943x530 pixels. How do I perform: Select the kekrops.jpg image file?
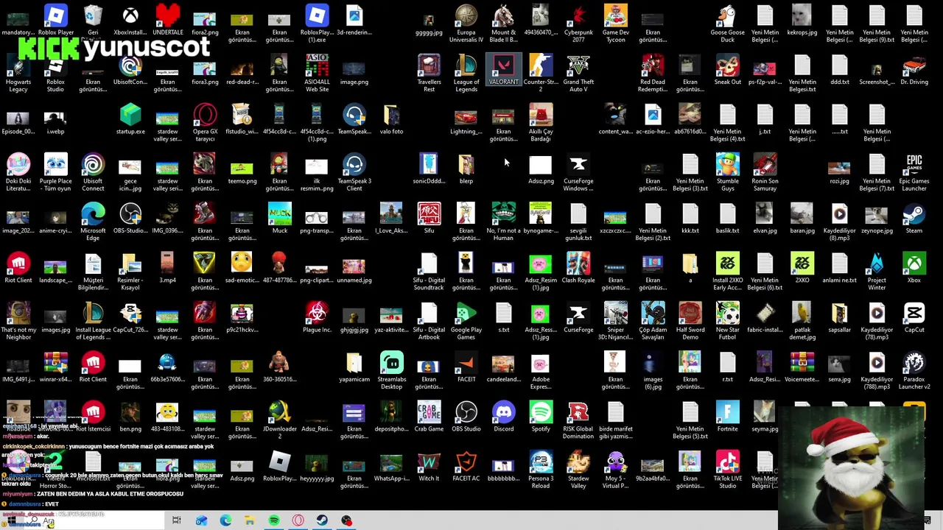802,21
